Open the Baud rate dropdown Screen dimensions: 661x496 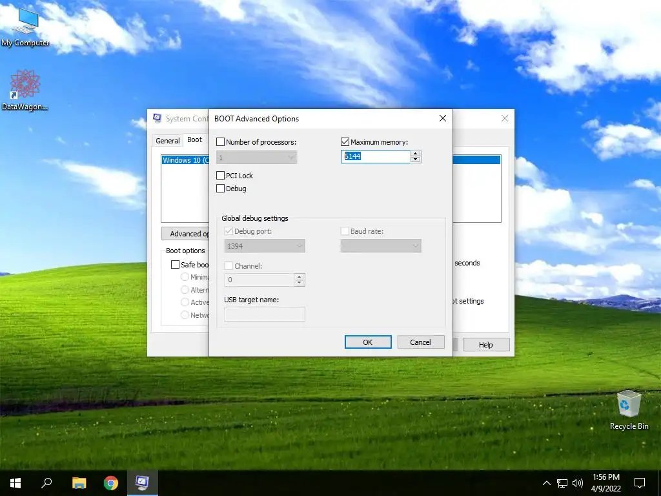click(381, 246)
